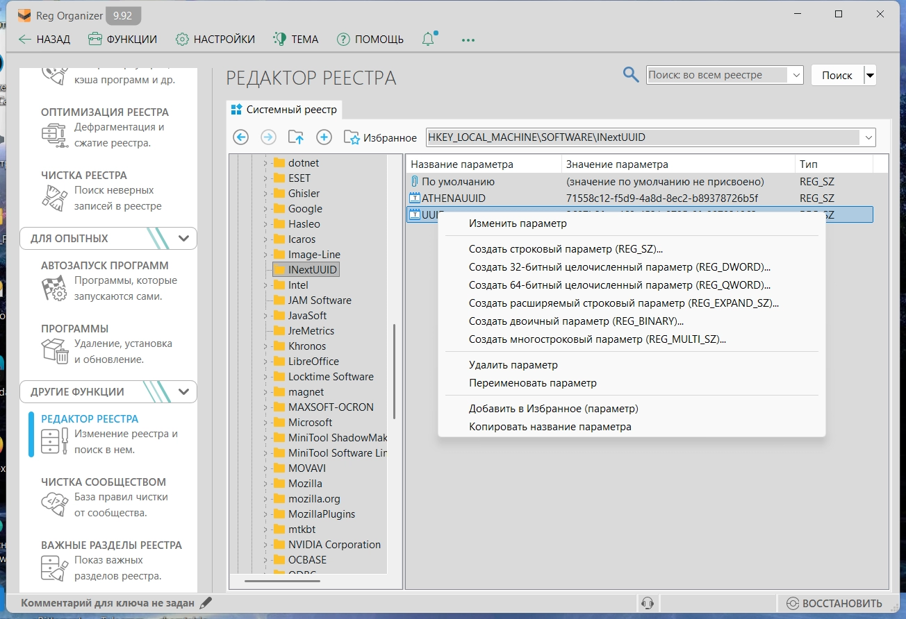Click the add new key plus icon
This screenshot has height=619, width=906.
pos(324,137)
